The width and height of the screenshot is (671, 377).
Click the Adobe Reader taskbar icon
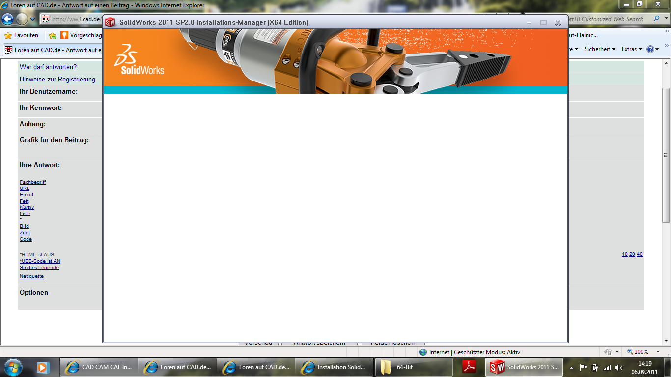469,367
